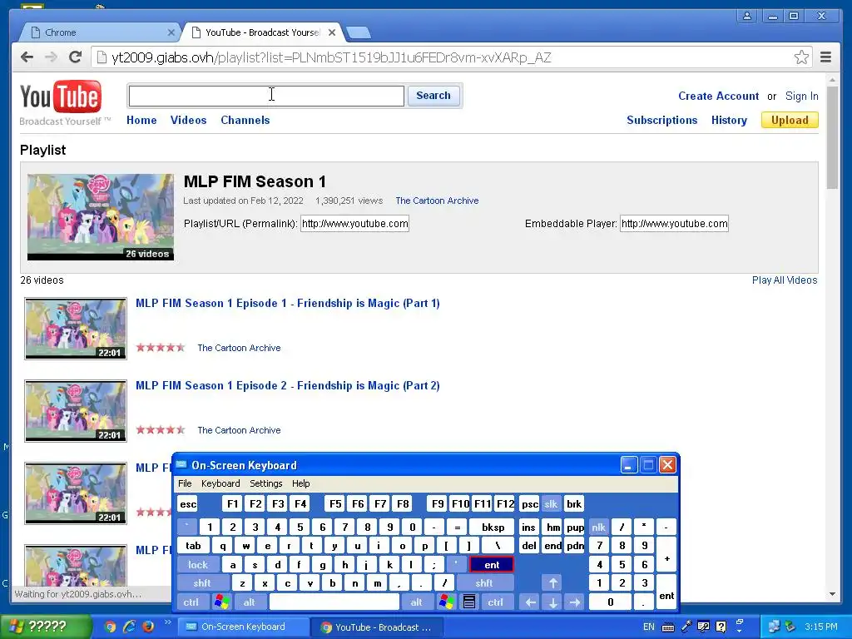Click the bksp key on on-screen keyboard
This screenshot has width=852, height=639.
(x=493, y=527)
